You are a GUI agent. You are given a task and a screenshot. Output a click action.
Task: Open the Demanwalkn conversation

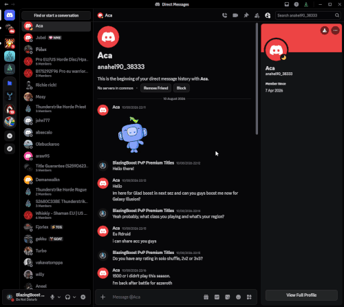pos(56,180)
